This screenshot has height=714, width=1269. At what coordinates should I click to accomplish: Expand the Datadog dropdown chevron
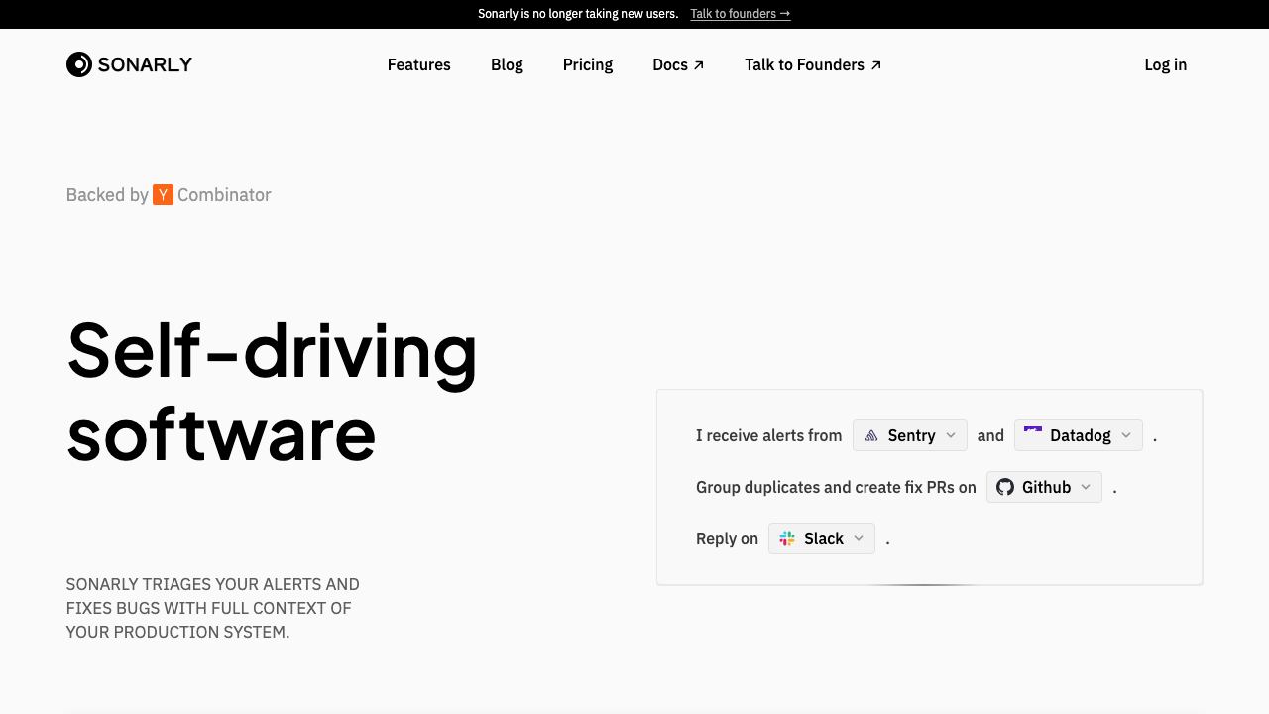tap(1126, 435)
